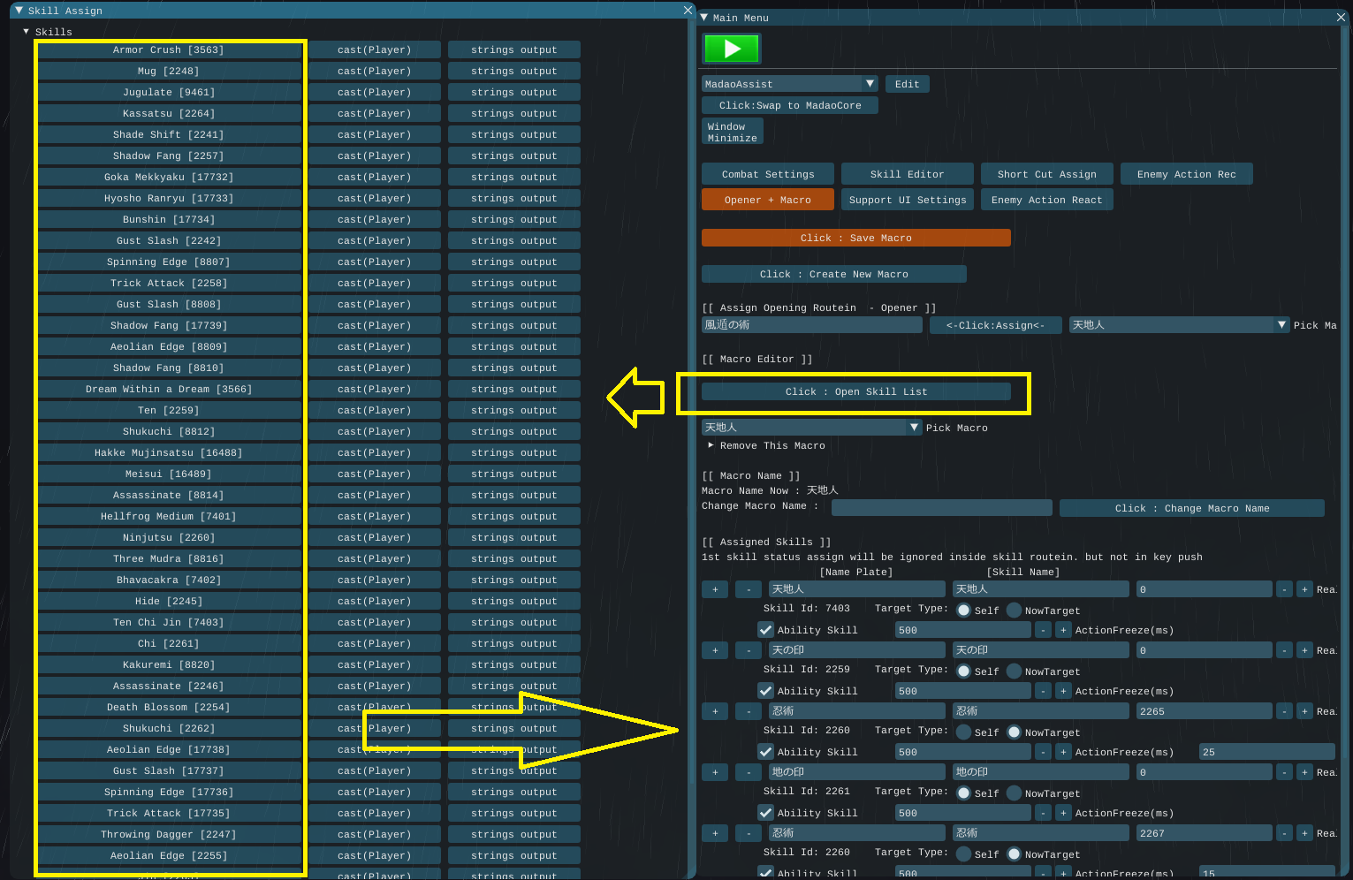
Task: Open the Pick Macro dropdown
Action: [914, 428]
